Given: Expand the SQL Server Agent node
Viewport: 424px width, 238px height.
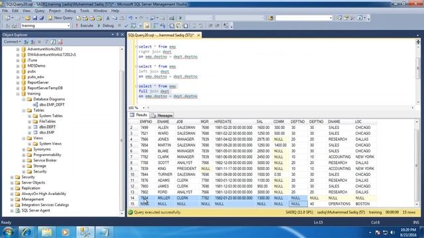Looking at the screenshot, I should (12, 210).
